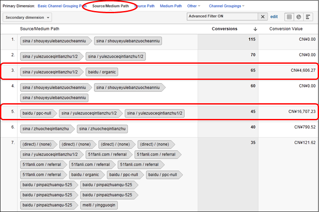Click the edit link for advanced filter
The image size is (319, 212).
[x=274, y=17]
